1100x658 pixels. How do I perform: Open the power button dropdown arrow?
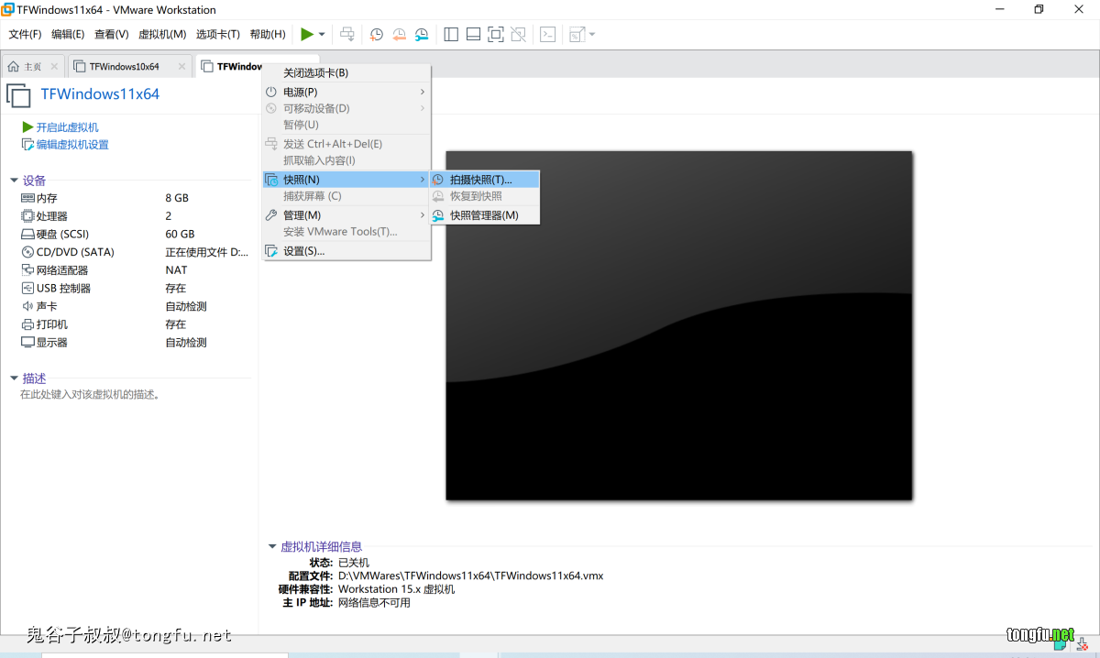click(322, 35)
